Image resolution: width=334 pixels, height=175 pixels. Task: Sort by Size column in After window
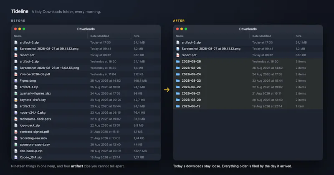coord(299,36)
